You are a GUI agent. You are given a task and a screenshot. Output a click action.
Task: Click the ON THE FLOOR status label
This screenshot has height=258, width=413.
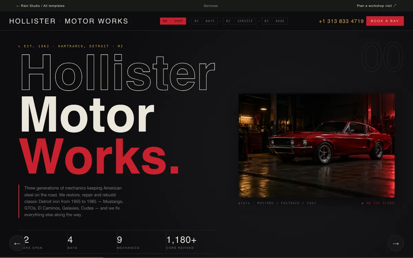tap(378, 203)
